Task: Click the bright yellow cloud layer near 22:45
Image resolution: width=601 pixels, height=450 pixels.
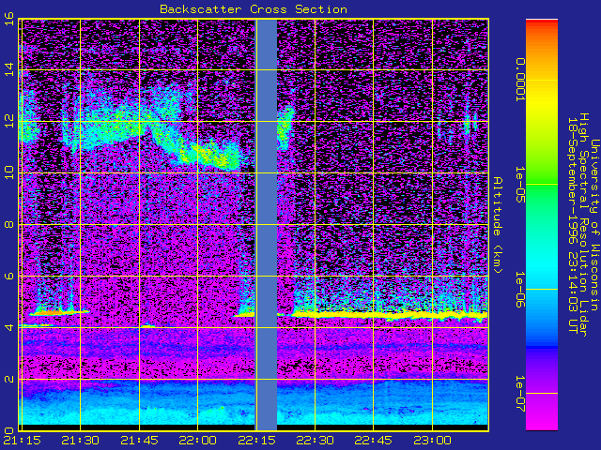Action: pos(390,315)
